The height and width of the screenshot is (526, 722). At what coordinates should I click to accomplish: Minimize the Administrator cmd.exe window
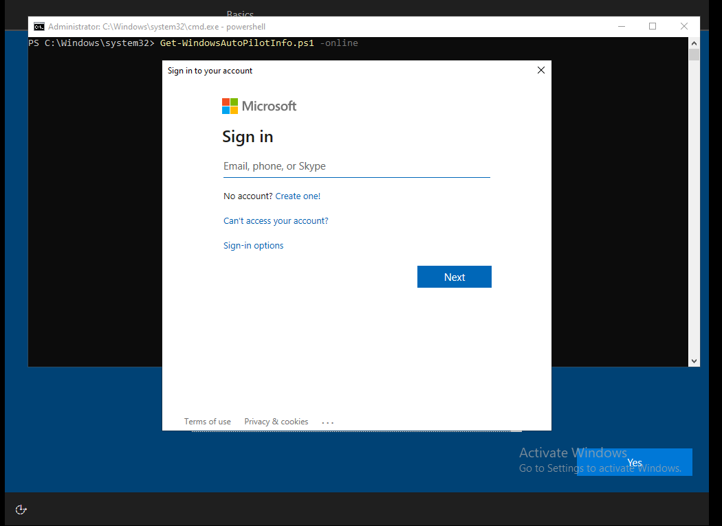tap(621, 26)
